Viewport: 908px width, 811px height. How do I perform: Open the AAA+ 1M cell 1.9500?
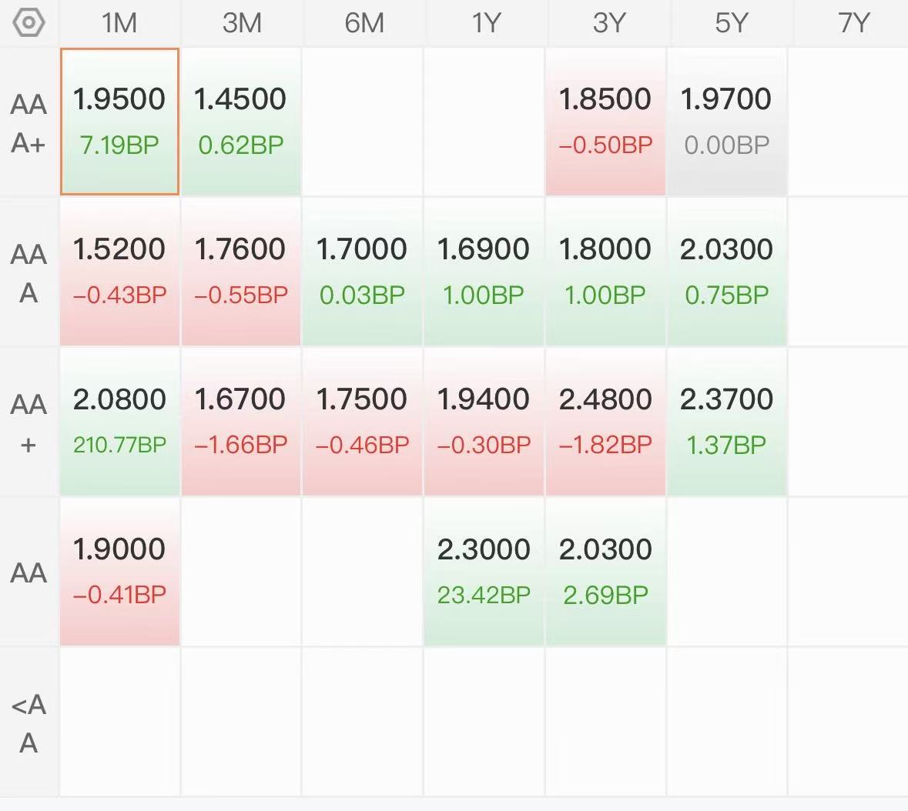[x=119, y=122]
